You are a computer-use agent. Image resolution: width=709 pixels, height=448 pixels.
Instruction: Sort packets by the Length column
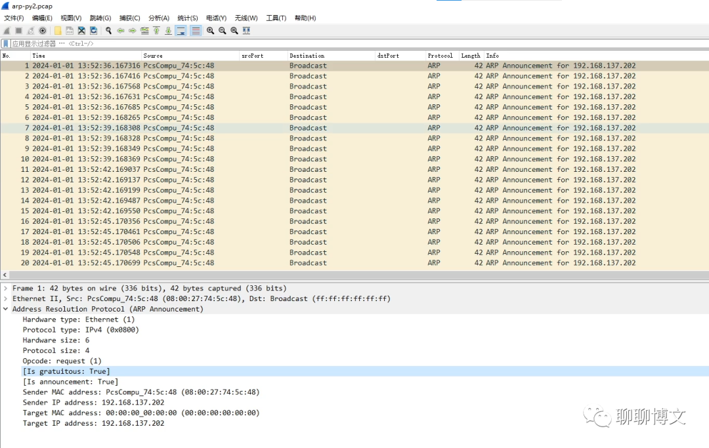[471, 56]
